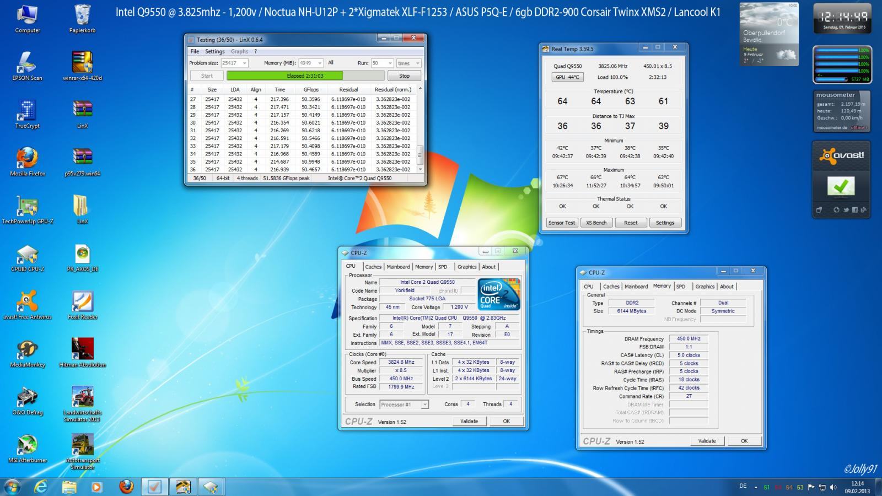Switch to CPU tab in CPU-Z memory window
Image resolution: width=882 pixels, height=496 pixels.
click(589, 287)
